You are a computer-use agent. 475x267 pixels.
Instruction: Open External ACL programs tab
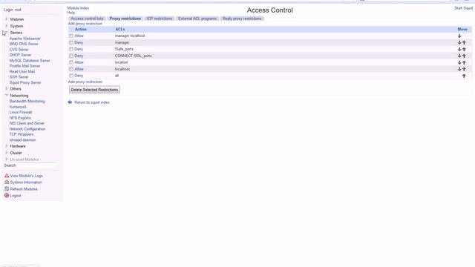pos(197,19)
